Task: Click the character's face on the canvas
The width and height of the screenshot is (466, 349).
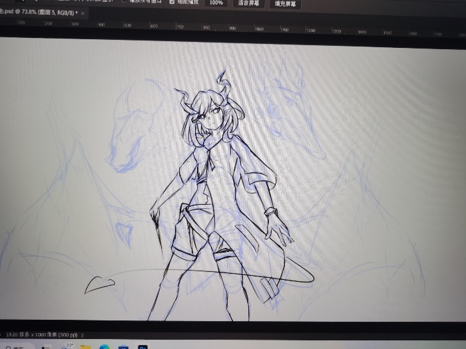Action: (208, 120)
